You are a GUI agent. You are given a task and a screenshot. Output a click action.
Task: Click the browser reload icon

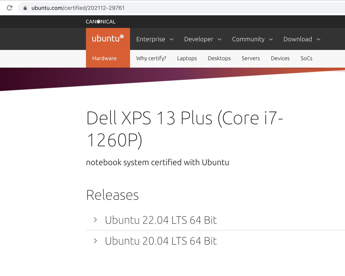(9, 8)
